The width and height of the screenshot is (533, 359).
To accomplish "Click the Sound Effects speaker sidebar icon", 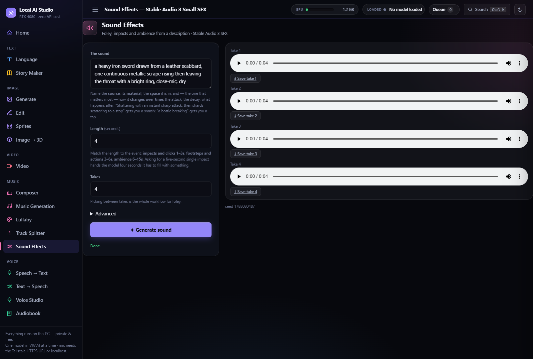I will [x=10, y=247].
